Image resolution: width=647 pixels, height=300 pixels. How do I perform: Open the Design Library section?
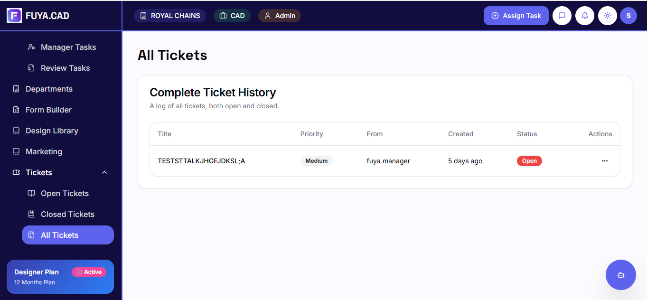coord(52,131)
